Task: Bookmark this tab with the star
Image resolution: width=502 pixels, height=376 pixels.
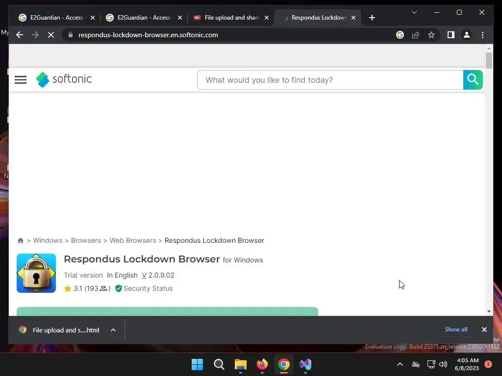Action: pos(431,35)
